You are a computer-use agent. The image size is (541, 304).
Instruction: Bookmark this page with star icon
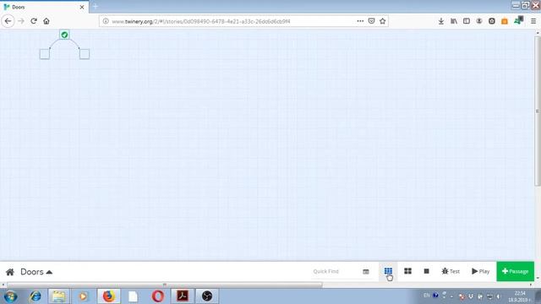tap(383, 21)
